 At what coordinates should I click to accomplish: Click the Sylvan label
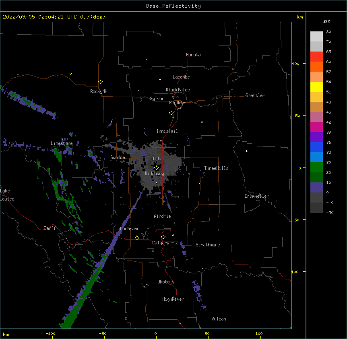[157, 99]
